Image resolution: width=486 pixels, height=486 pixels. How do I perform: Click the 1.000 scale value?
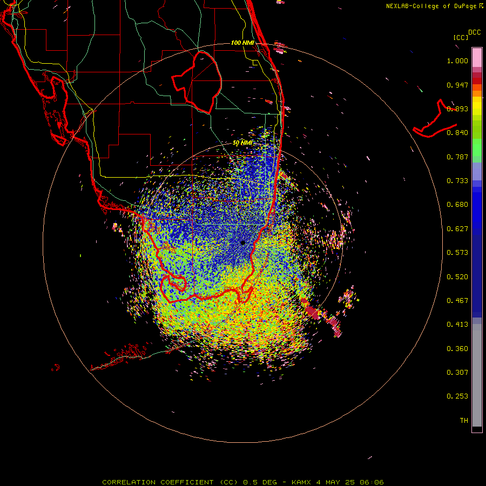(457, 60)
